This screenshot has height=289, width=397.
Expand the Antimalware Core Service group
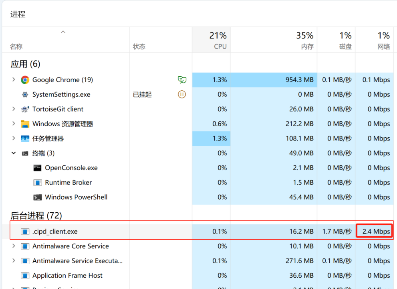pyautogui.click(x=13, y=246)
